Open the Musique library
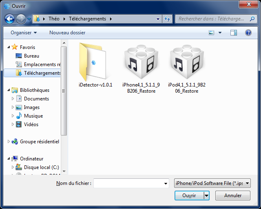The height and width of the screenshot is (209, 261). [33, 116]
